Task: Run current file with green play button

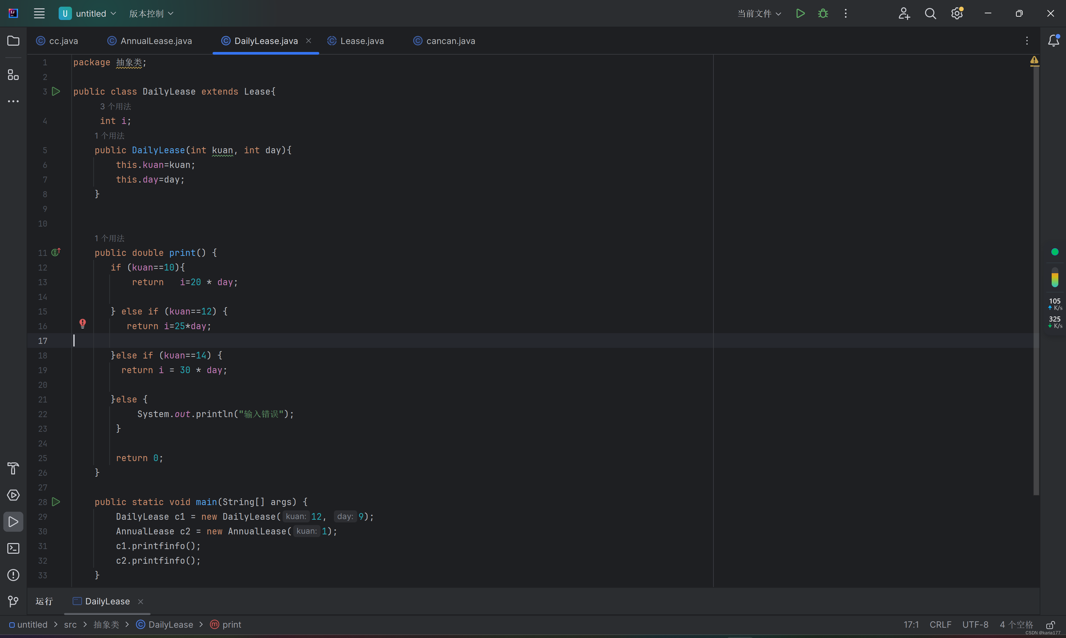Action: [x=800, y=13]
